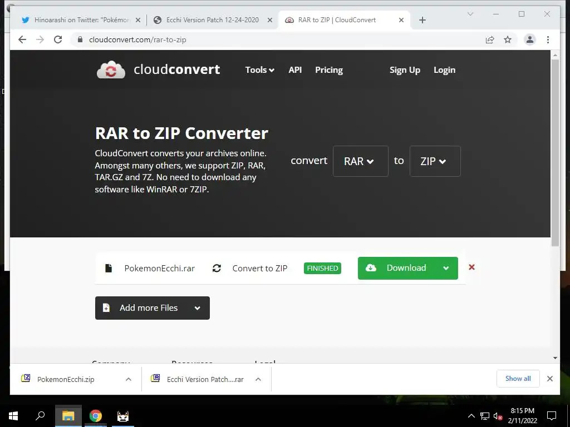Viewport: 570px width, 427px height.
Task: Switch to Hinoarashi on Twitter tab
Action: [x=81, y=20]
